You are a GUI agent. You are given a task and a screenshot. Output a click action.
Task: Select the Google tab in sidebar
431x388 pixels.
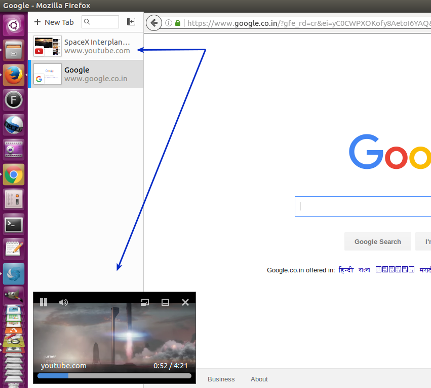coord(86,74)
